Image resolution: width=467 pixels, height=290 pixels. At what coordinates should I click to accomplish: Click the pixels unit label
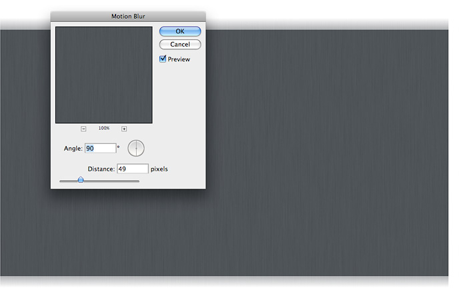click(x=159, y=169)
